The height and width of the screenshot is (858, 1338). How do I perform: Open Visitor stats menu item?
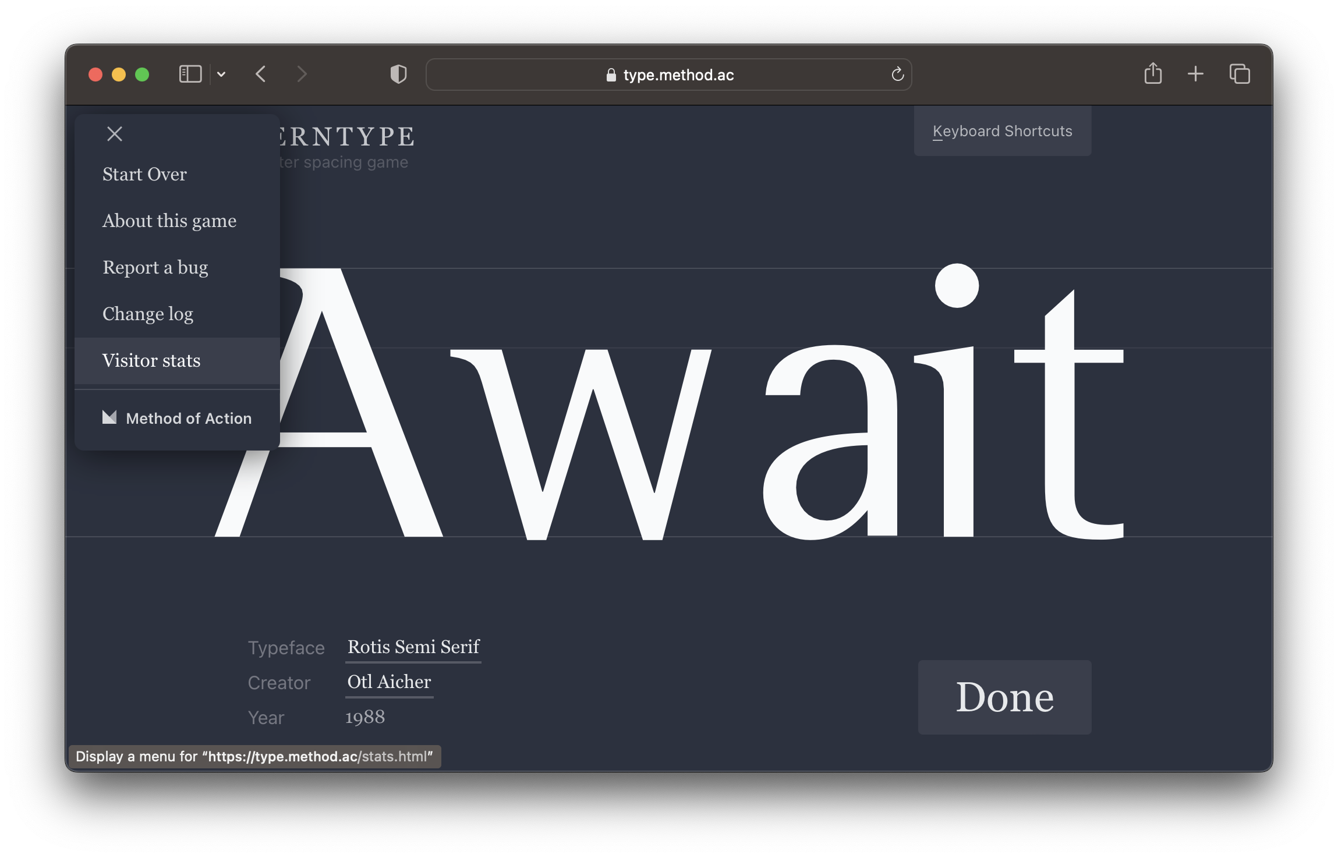coord(177,360)
